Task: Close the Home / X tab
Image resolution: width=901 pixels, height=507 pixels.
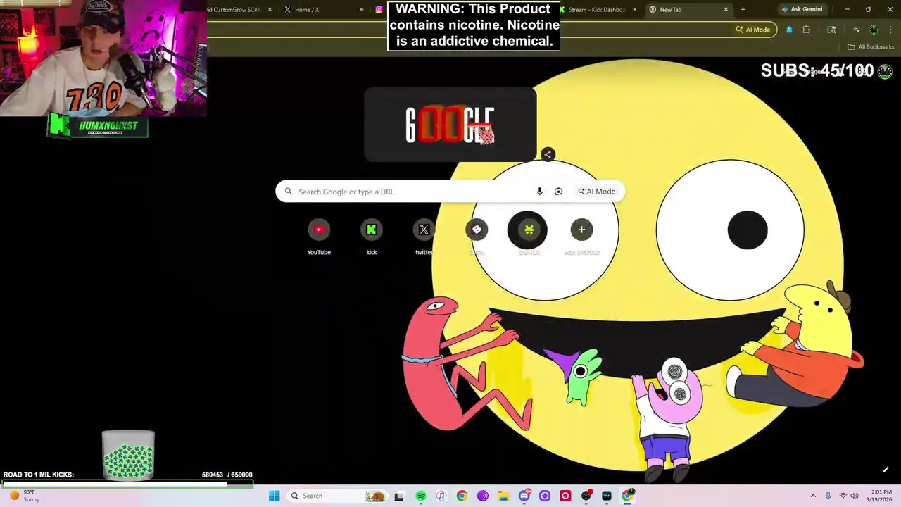Action: [361, 10]
